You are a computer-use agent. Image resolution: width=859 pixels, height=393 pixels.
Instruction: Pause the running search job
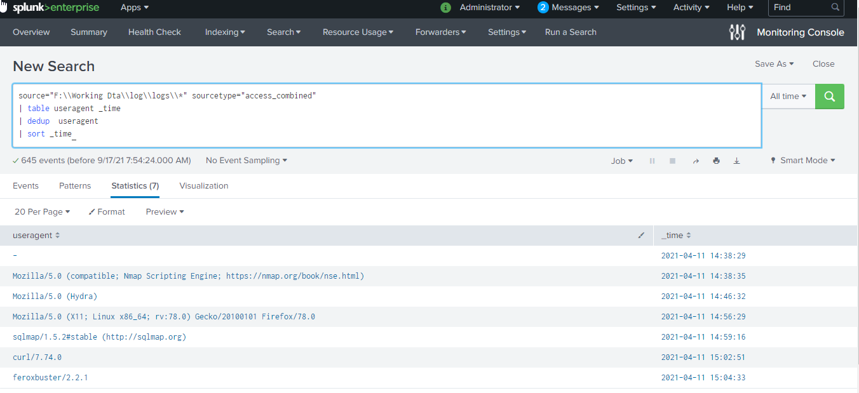point(652,161)
